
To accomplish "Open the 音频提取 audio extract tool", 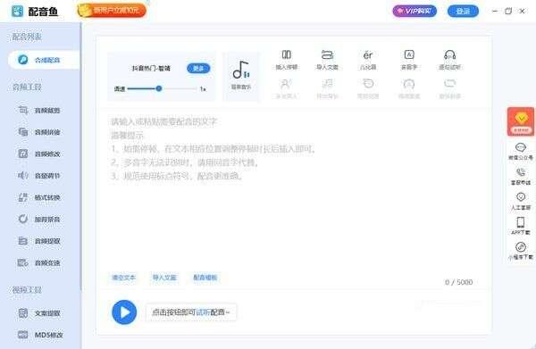I will coord(39,241).
